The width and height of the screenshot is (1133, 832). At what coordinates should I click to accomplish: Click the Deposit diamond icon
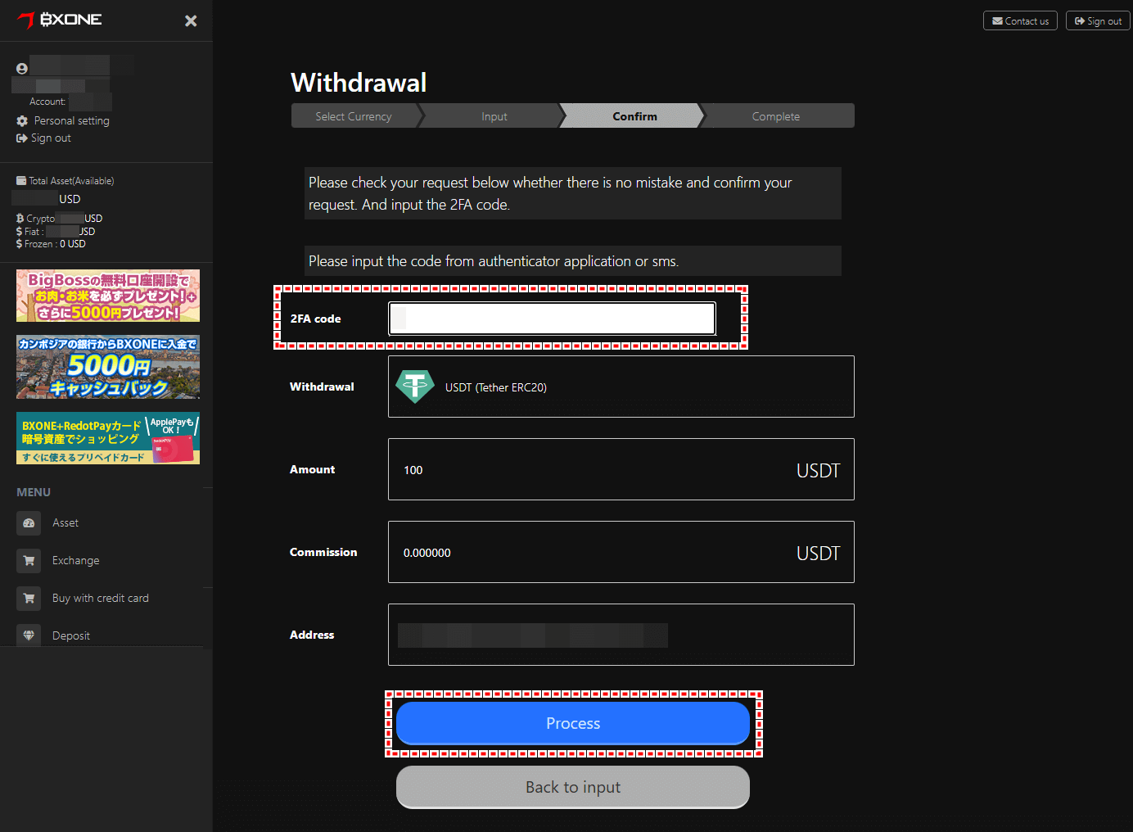pyautogui.click(x=29, y=635)
